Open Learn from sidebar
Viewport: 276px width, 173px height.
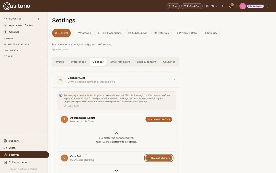12,148
